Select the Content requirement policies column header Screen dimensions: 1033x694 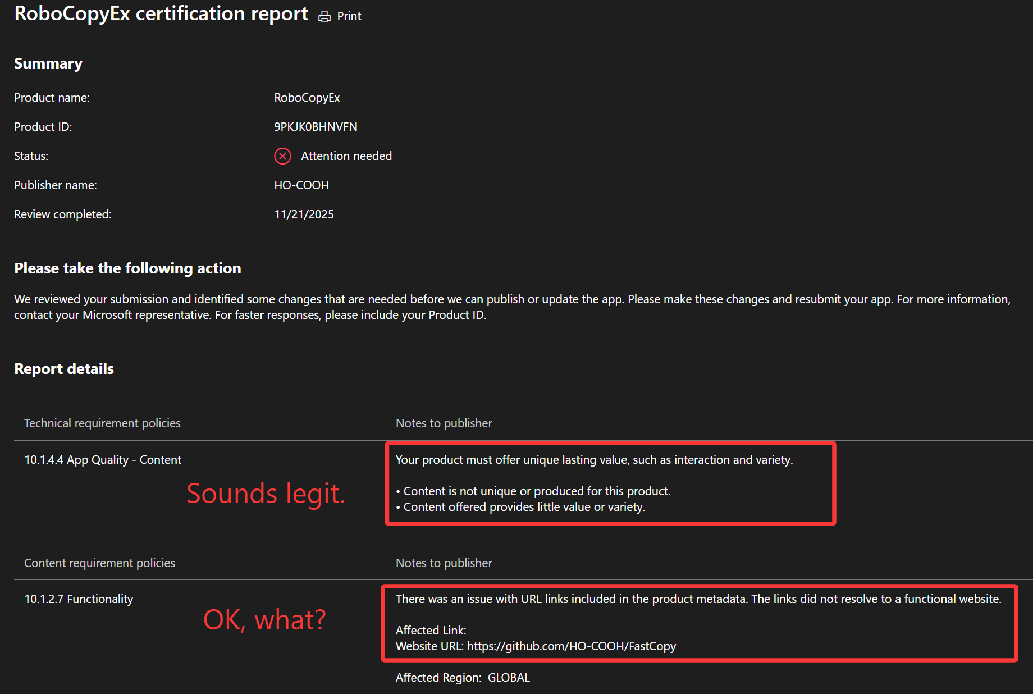click(x=99, y=563)
